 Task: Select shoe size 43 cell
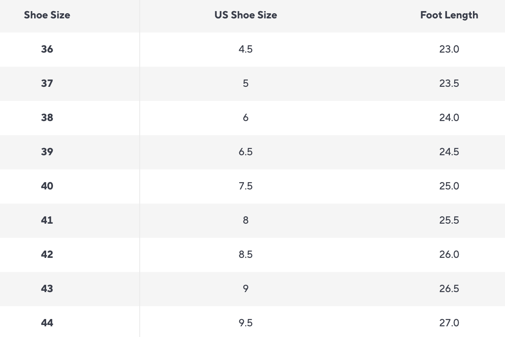tap(47, 289)
